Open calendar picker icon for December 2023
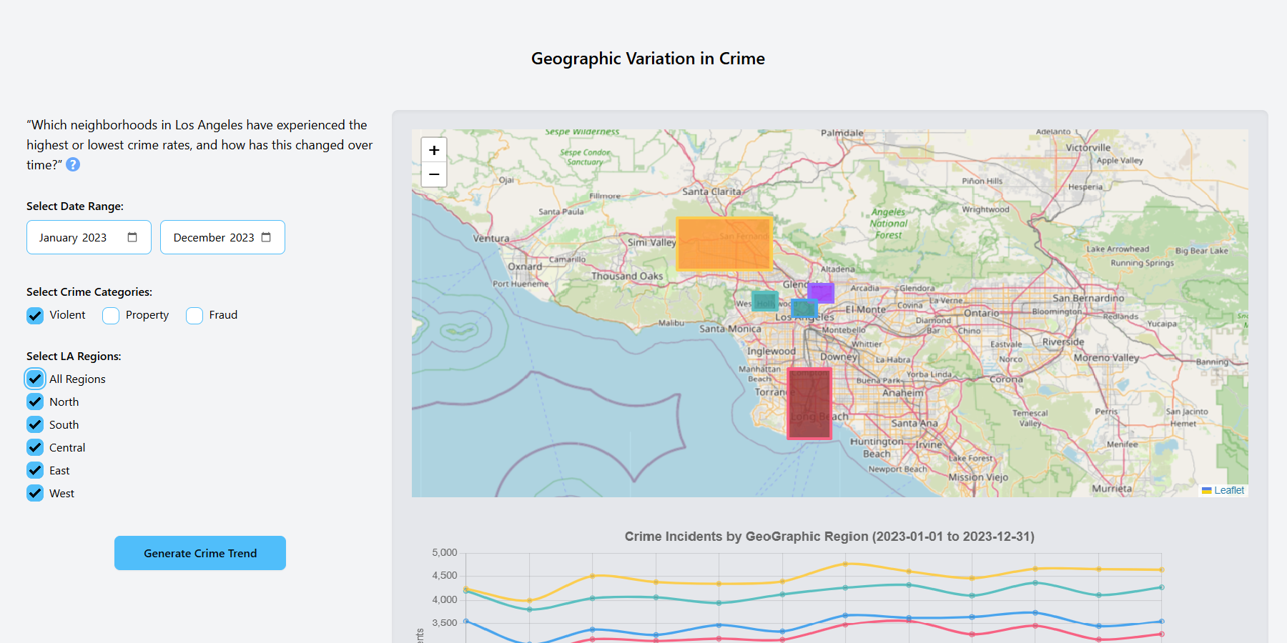Screen dimensions: 1287x643 (x=266, y=237)
